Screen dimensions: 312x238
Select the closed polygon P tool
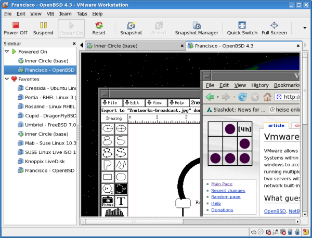(108, 165)
